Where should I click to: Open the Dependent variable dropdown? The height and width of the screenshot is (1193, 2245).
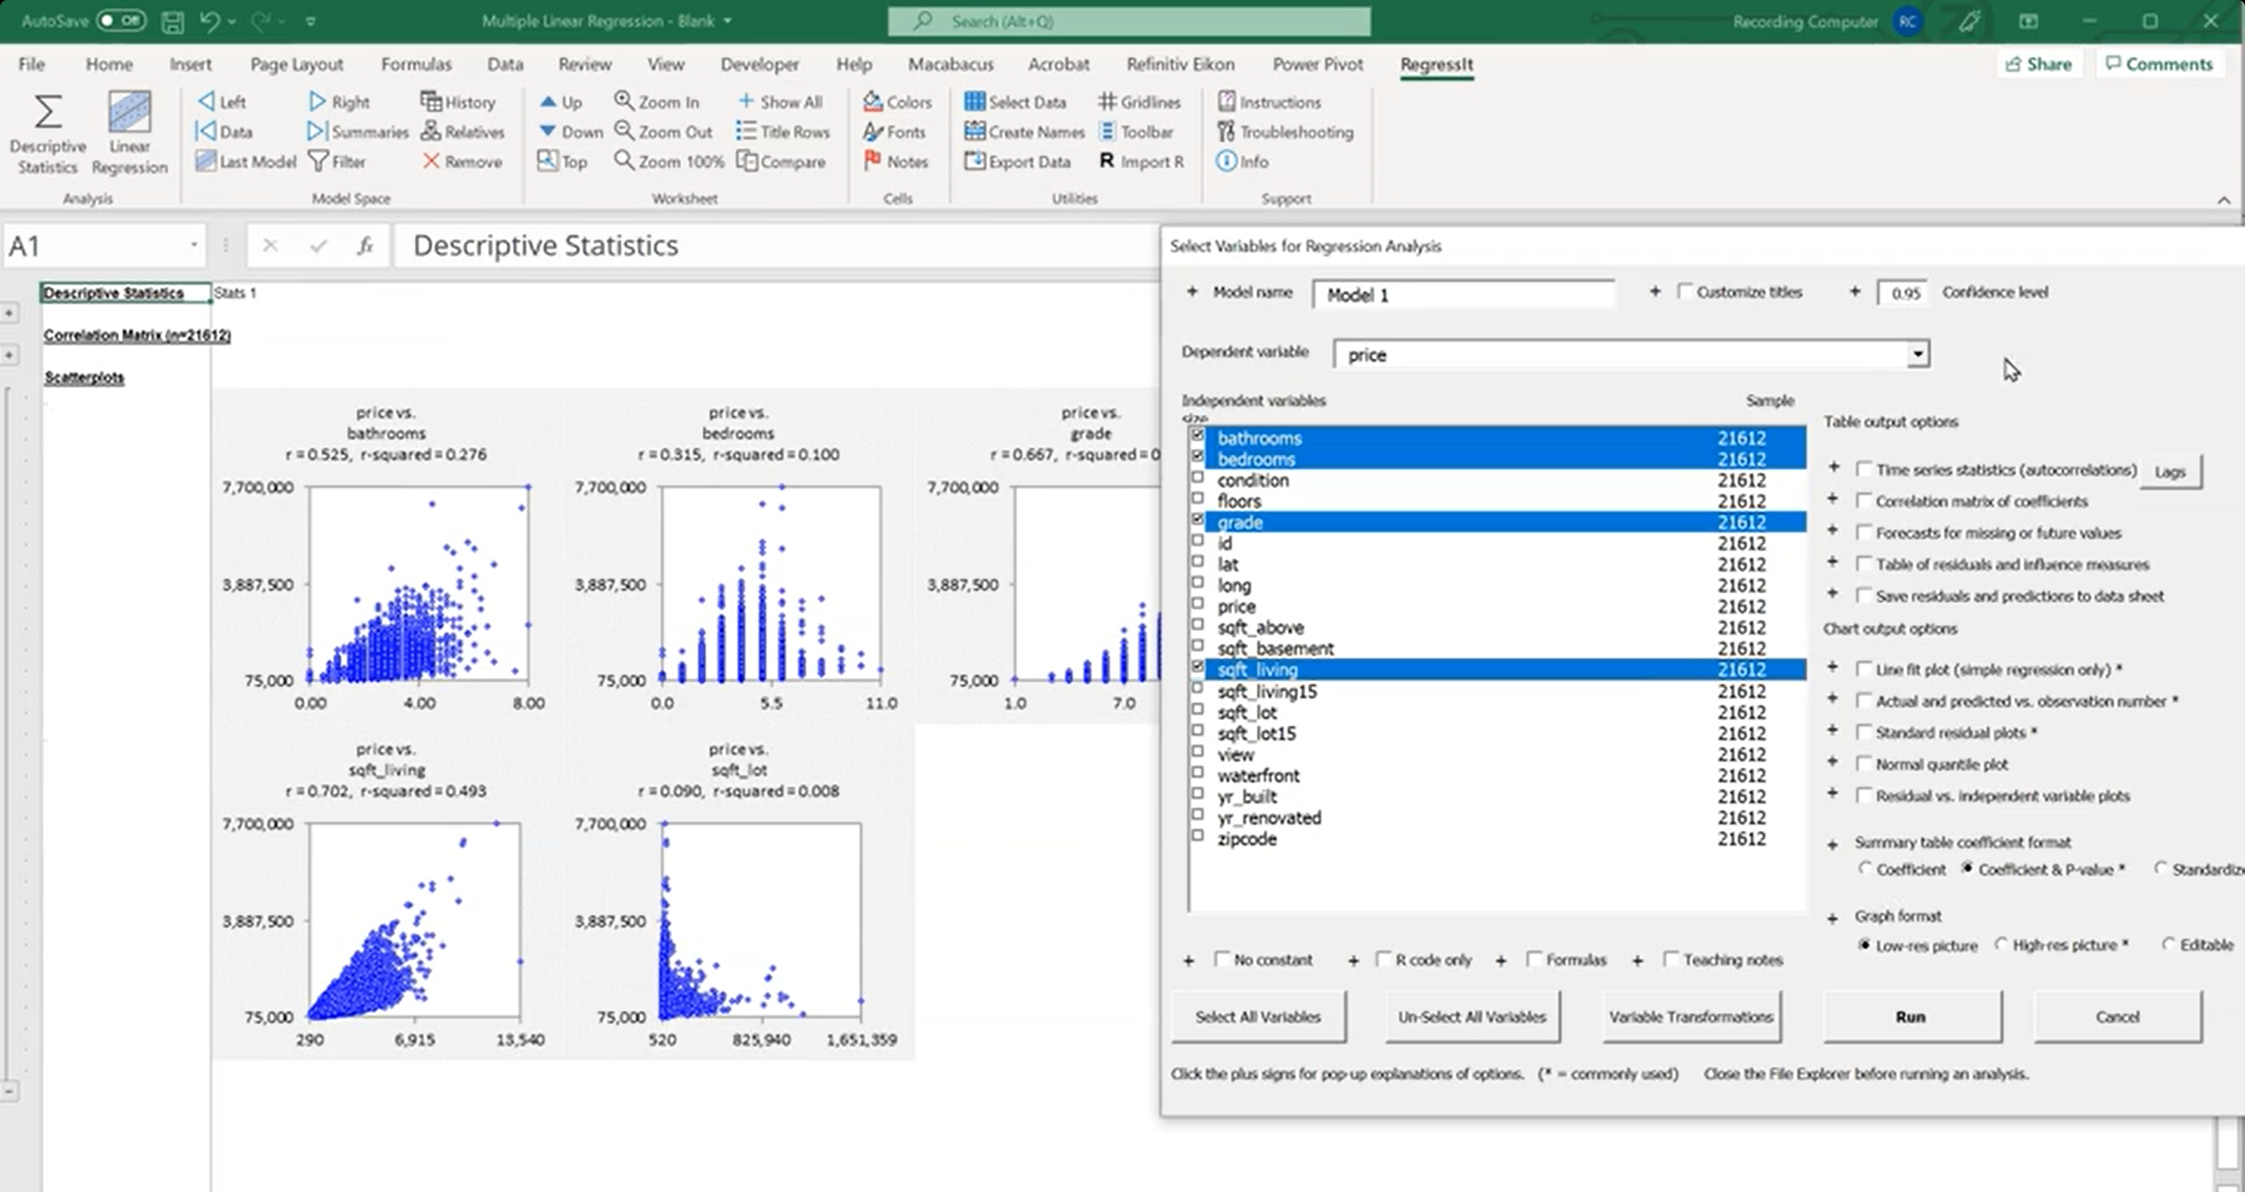point(1919,354)
